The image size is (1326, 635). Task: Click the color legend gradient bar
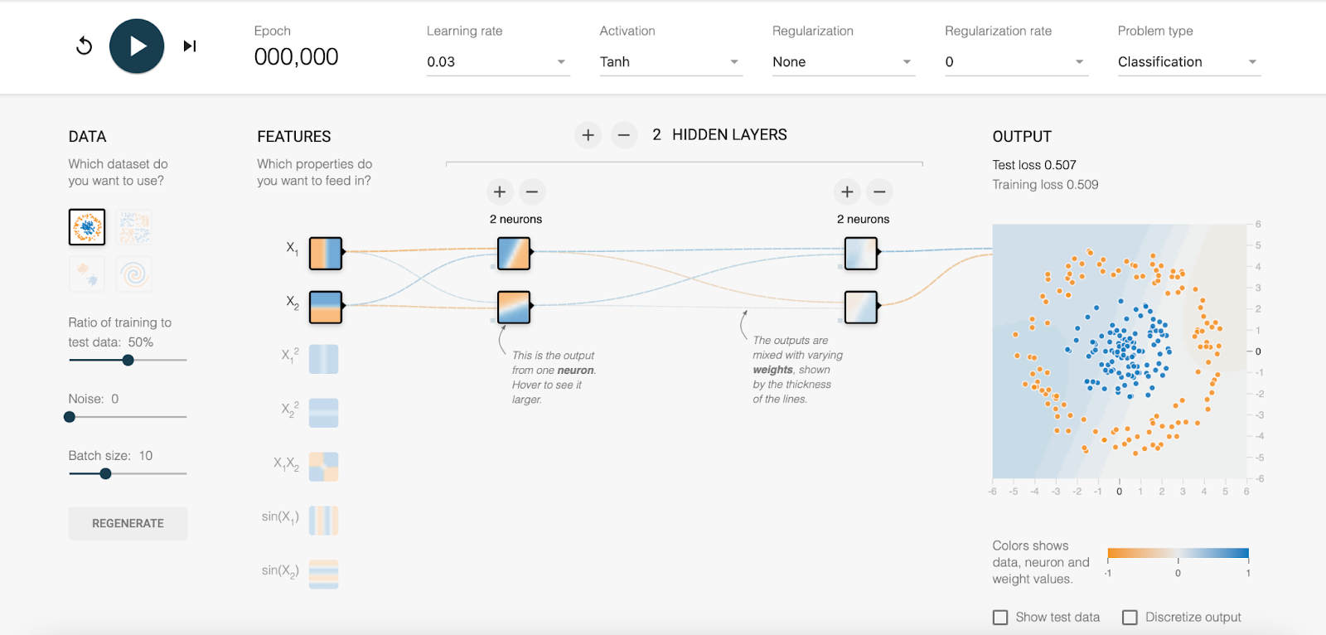coord(1178,553)
